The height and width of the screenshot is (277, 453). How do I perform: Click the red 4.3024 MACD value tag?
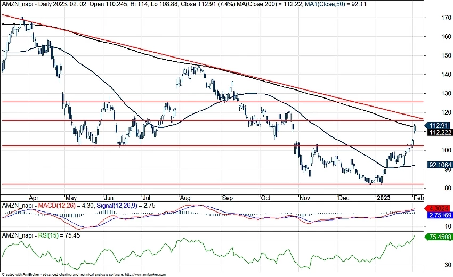pos(438,208)
